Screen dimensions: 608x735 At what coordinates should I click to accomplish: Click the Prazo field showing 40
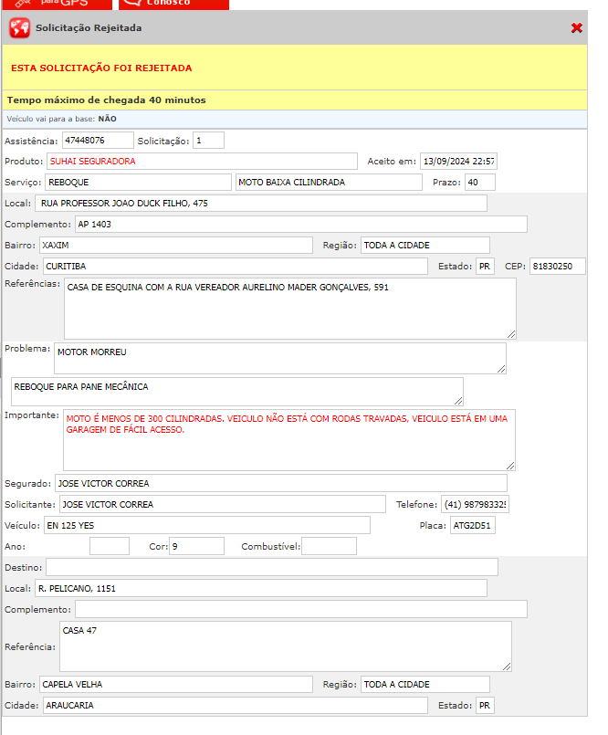(x=478, y=183)
